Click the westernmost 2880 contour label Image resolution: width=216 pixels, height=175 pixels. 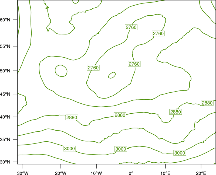point(72,117)
